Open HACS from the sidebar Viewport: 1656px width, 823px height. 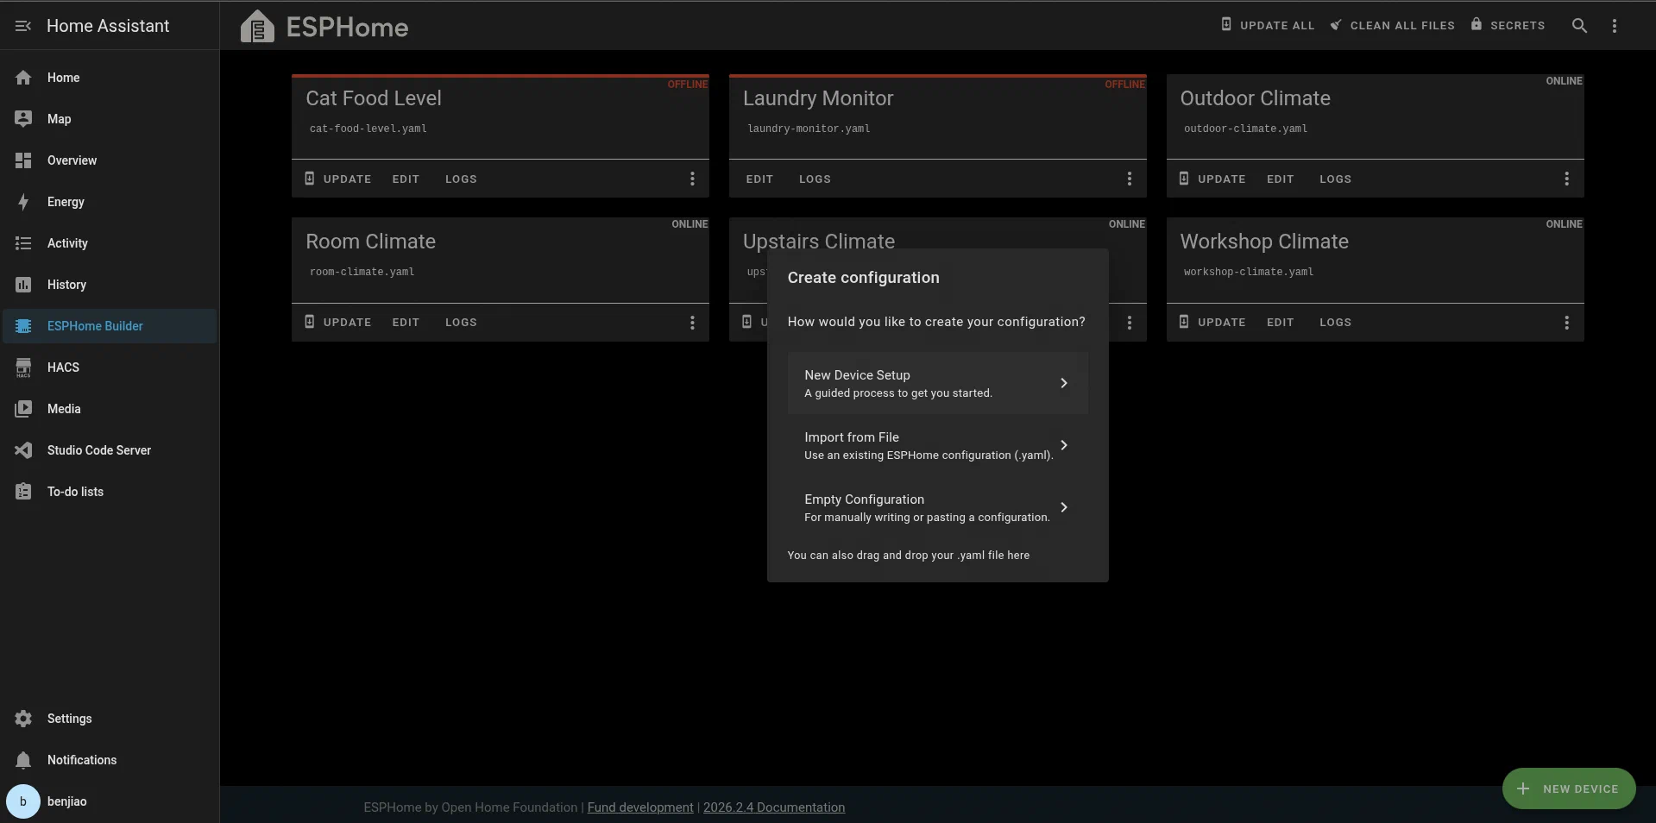[110, 368]
